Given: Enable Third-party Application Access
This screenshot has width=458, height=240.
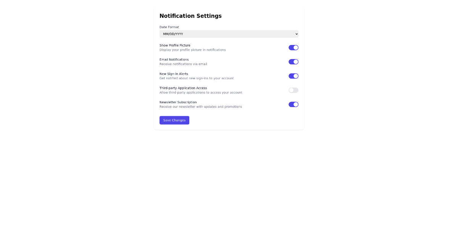Looking at the screenshot, I should pos(294,90).
